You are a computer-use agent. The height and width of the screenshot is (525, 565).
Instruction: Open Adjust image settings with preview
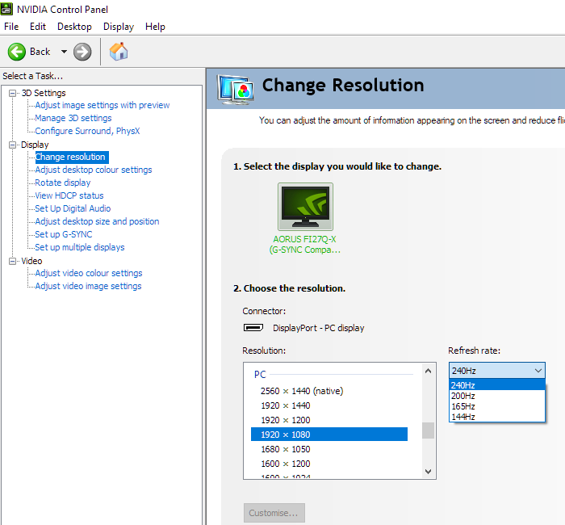tap(103, 105)
